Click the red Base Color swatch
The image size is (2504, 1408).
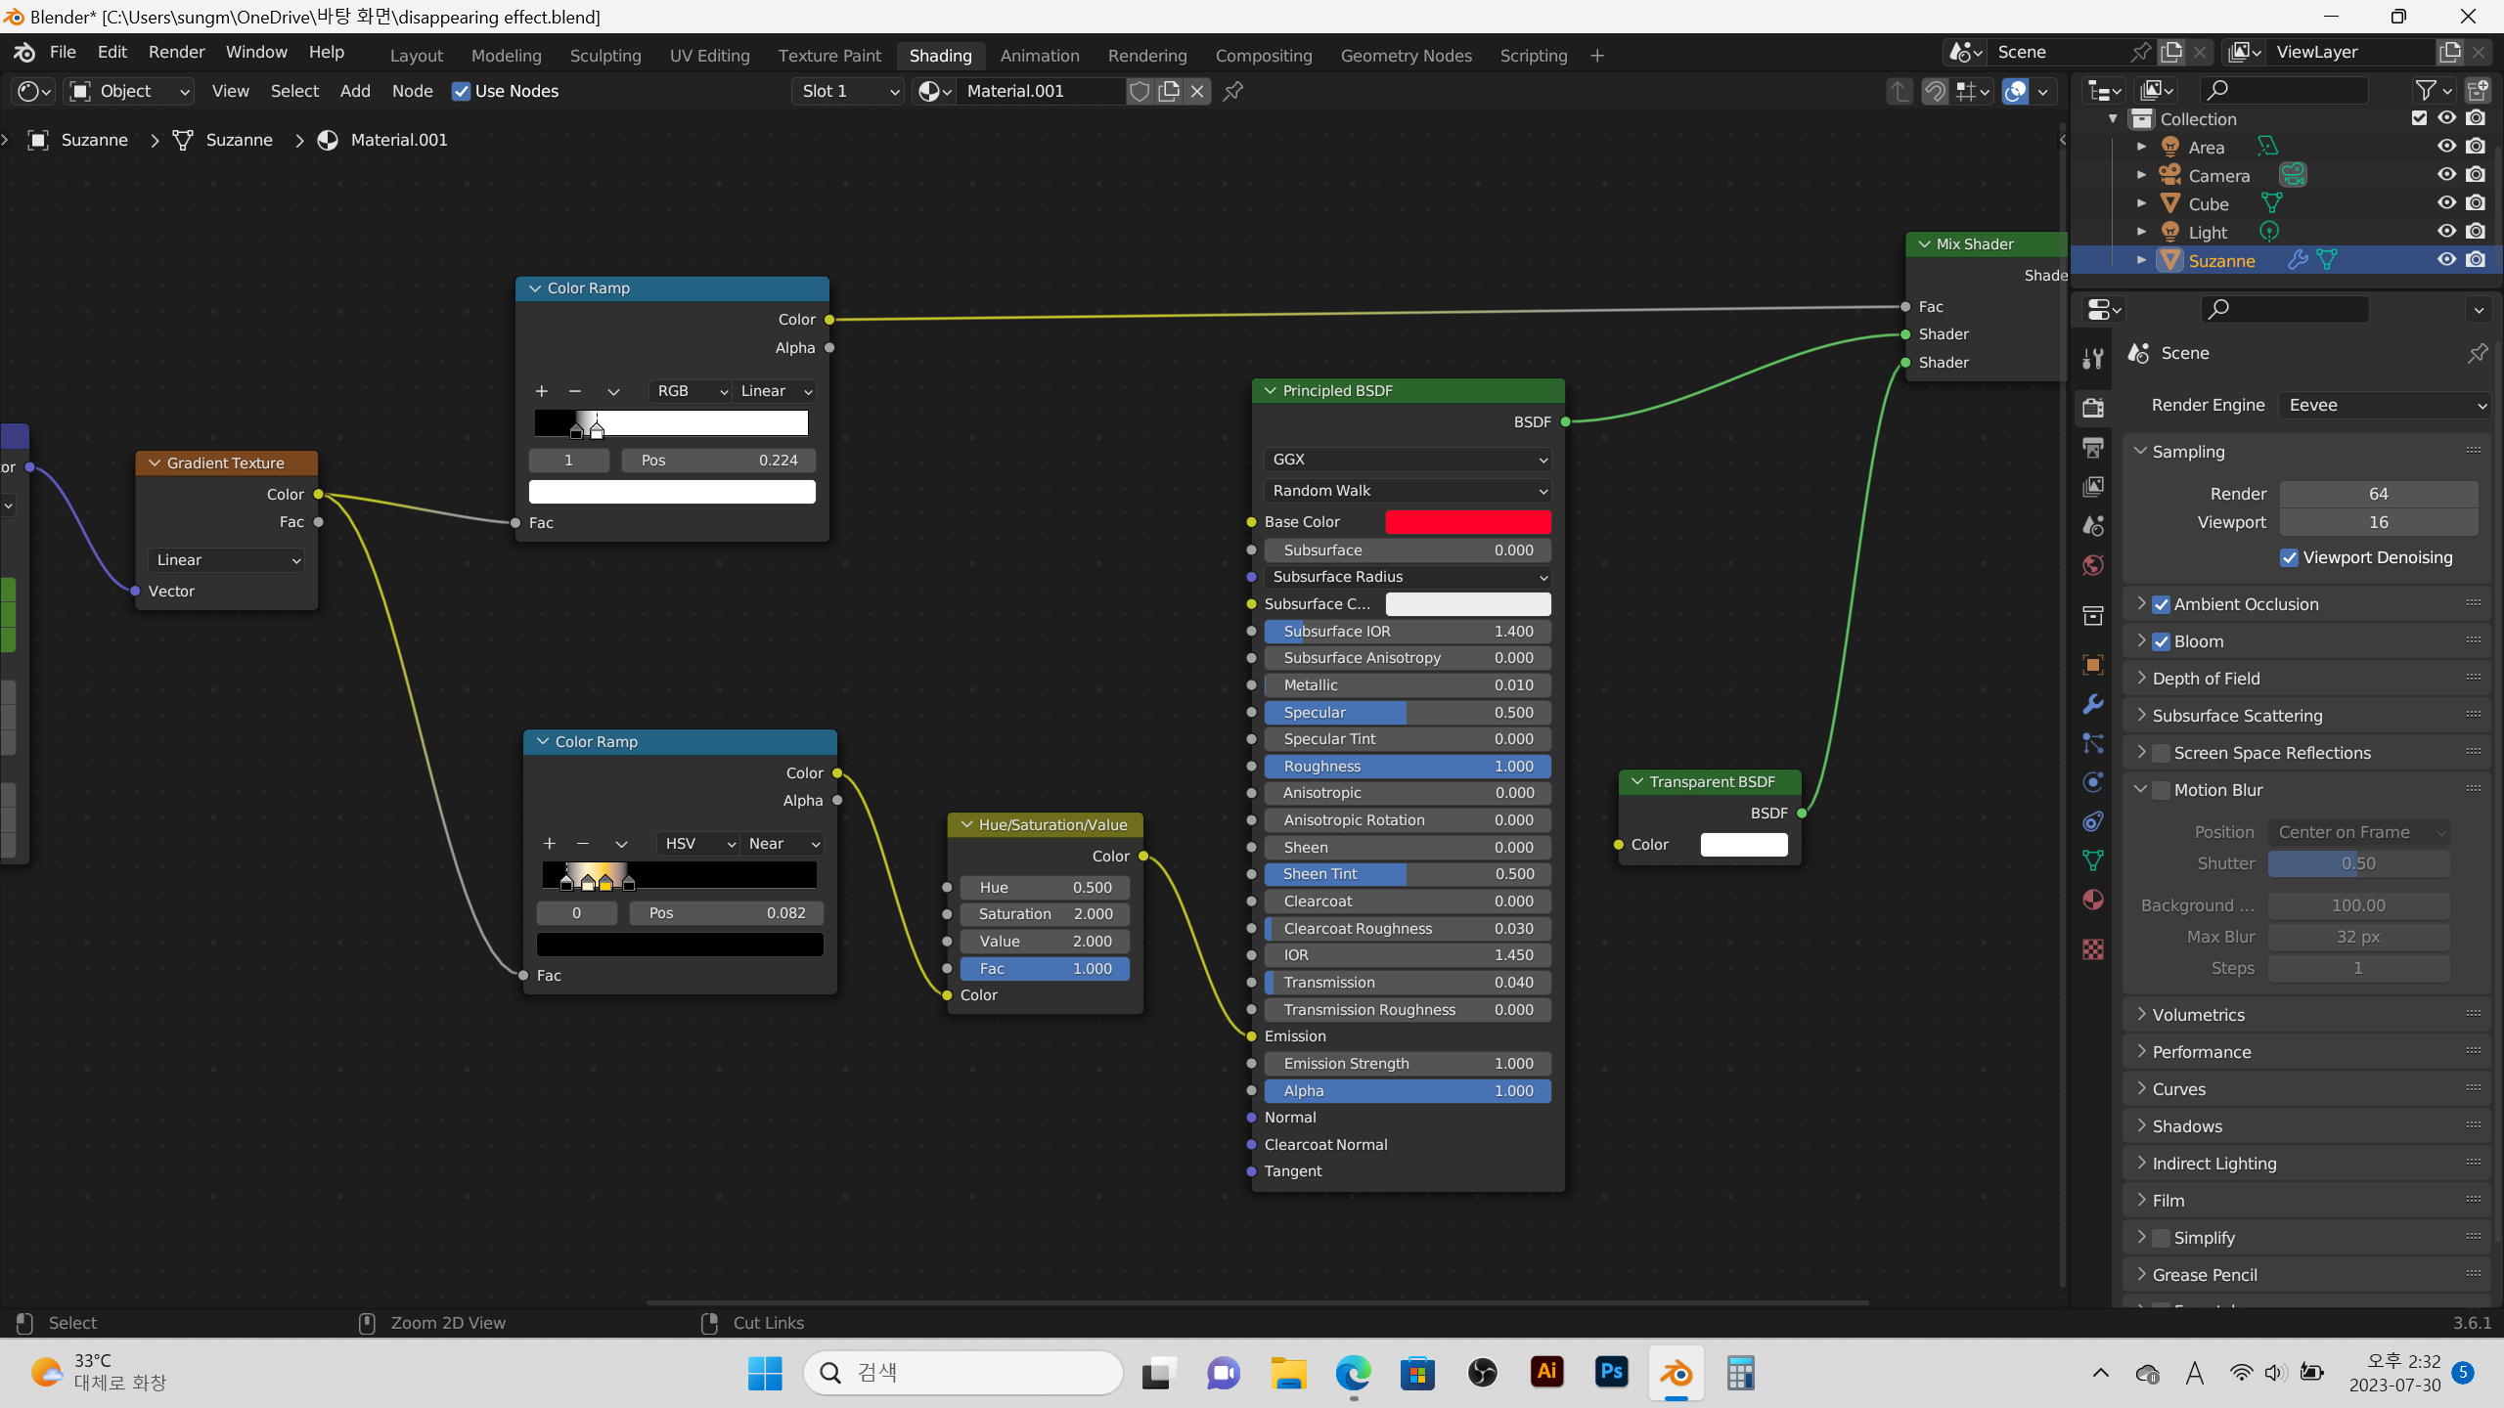tap(1467, 522)
